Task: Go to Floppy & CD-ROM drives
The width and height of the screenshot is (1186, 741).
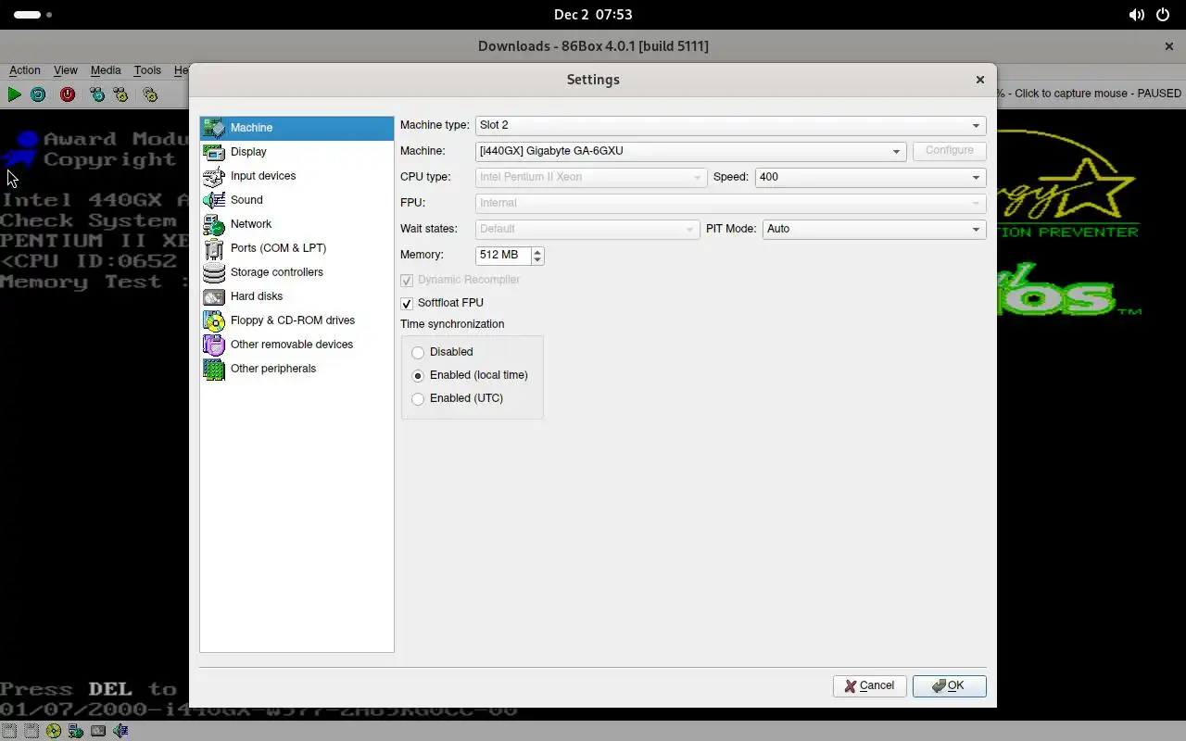Action: [296, 320]
